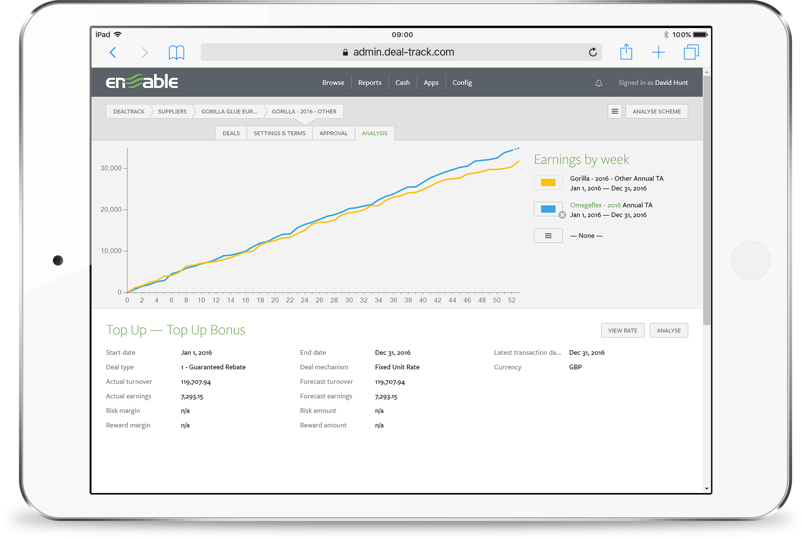The width and height of the screenshot is (802, 539).
Task: Click the yellow Gorilla series color swatch
Action: [548, 183]
